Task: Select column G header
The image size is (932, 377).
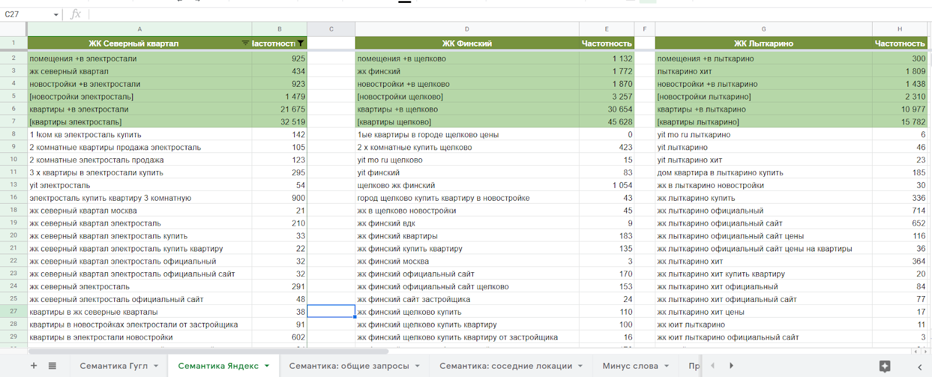Action: pyautogui.click(x=764, y=29)
